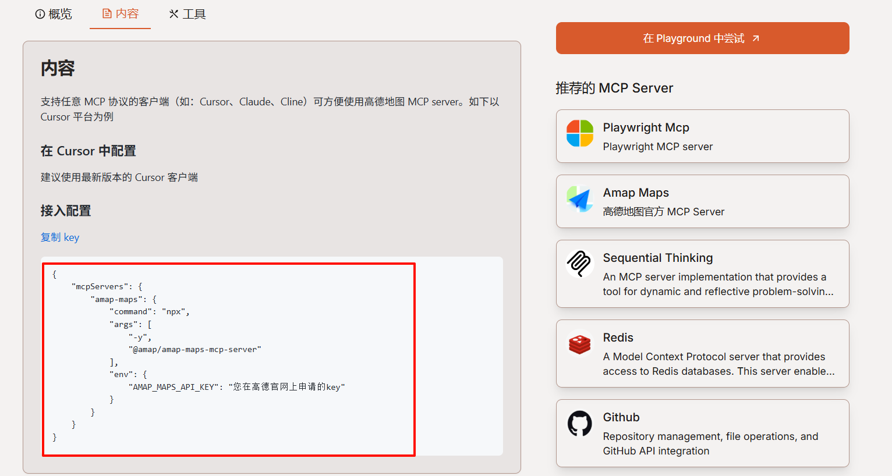This screenshot has height=476, width=892.
Task: Click the text 建议使用最新版本的 Cursor 客户端
Action: pyautogui.click(x=119, y=177)
